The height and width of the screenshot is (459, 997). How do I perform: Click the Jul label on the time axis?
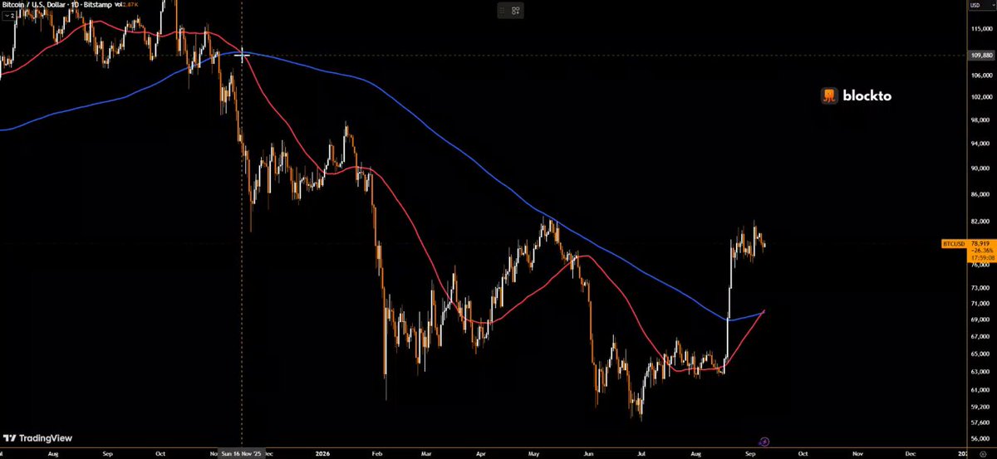[x=641, y=454]
